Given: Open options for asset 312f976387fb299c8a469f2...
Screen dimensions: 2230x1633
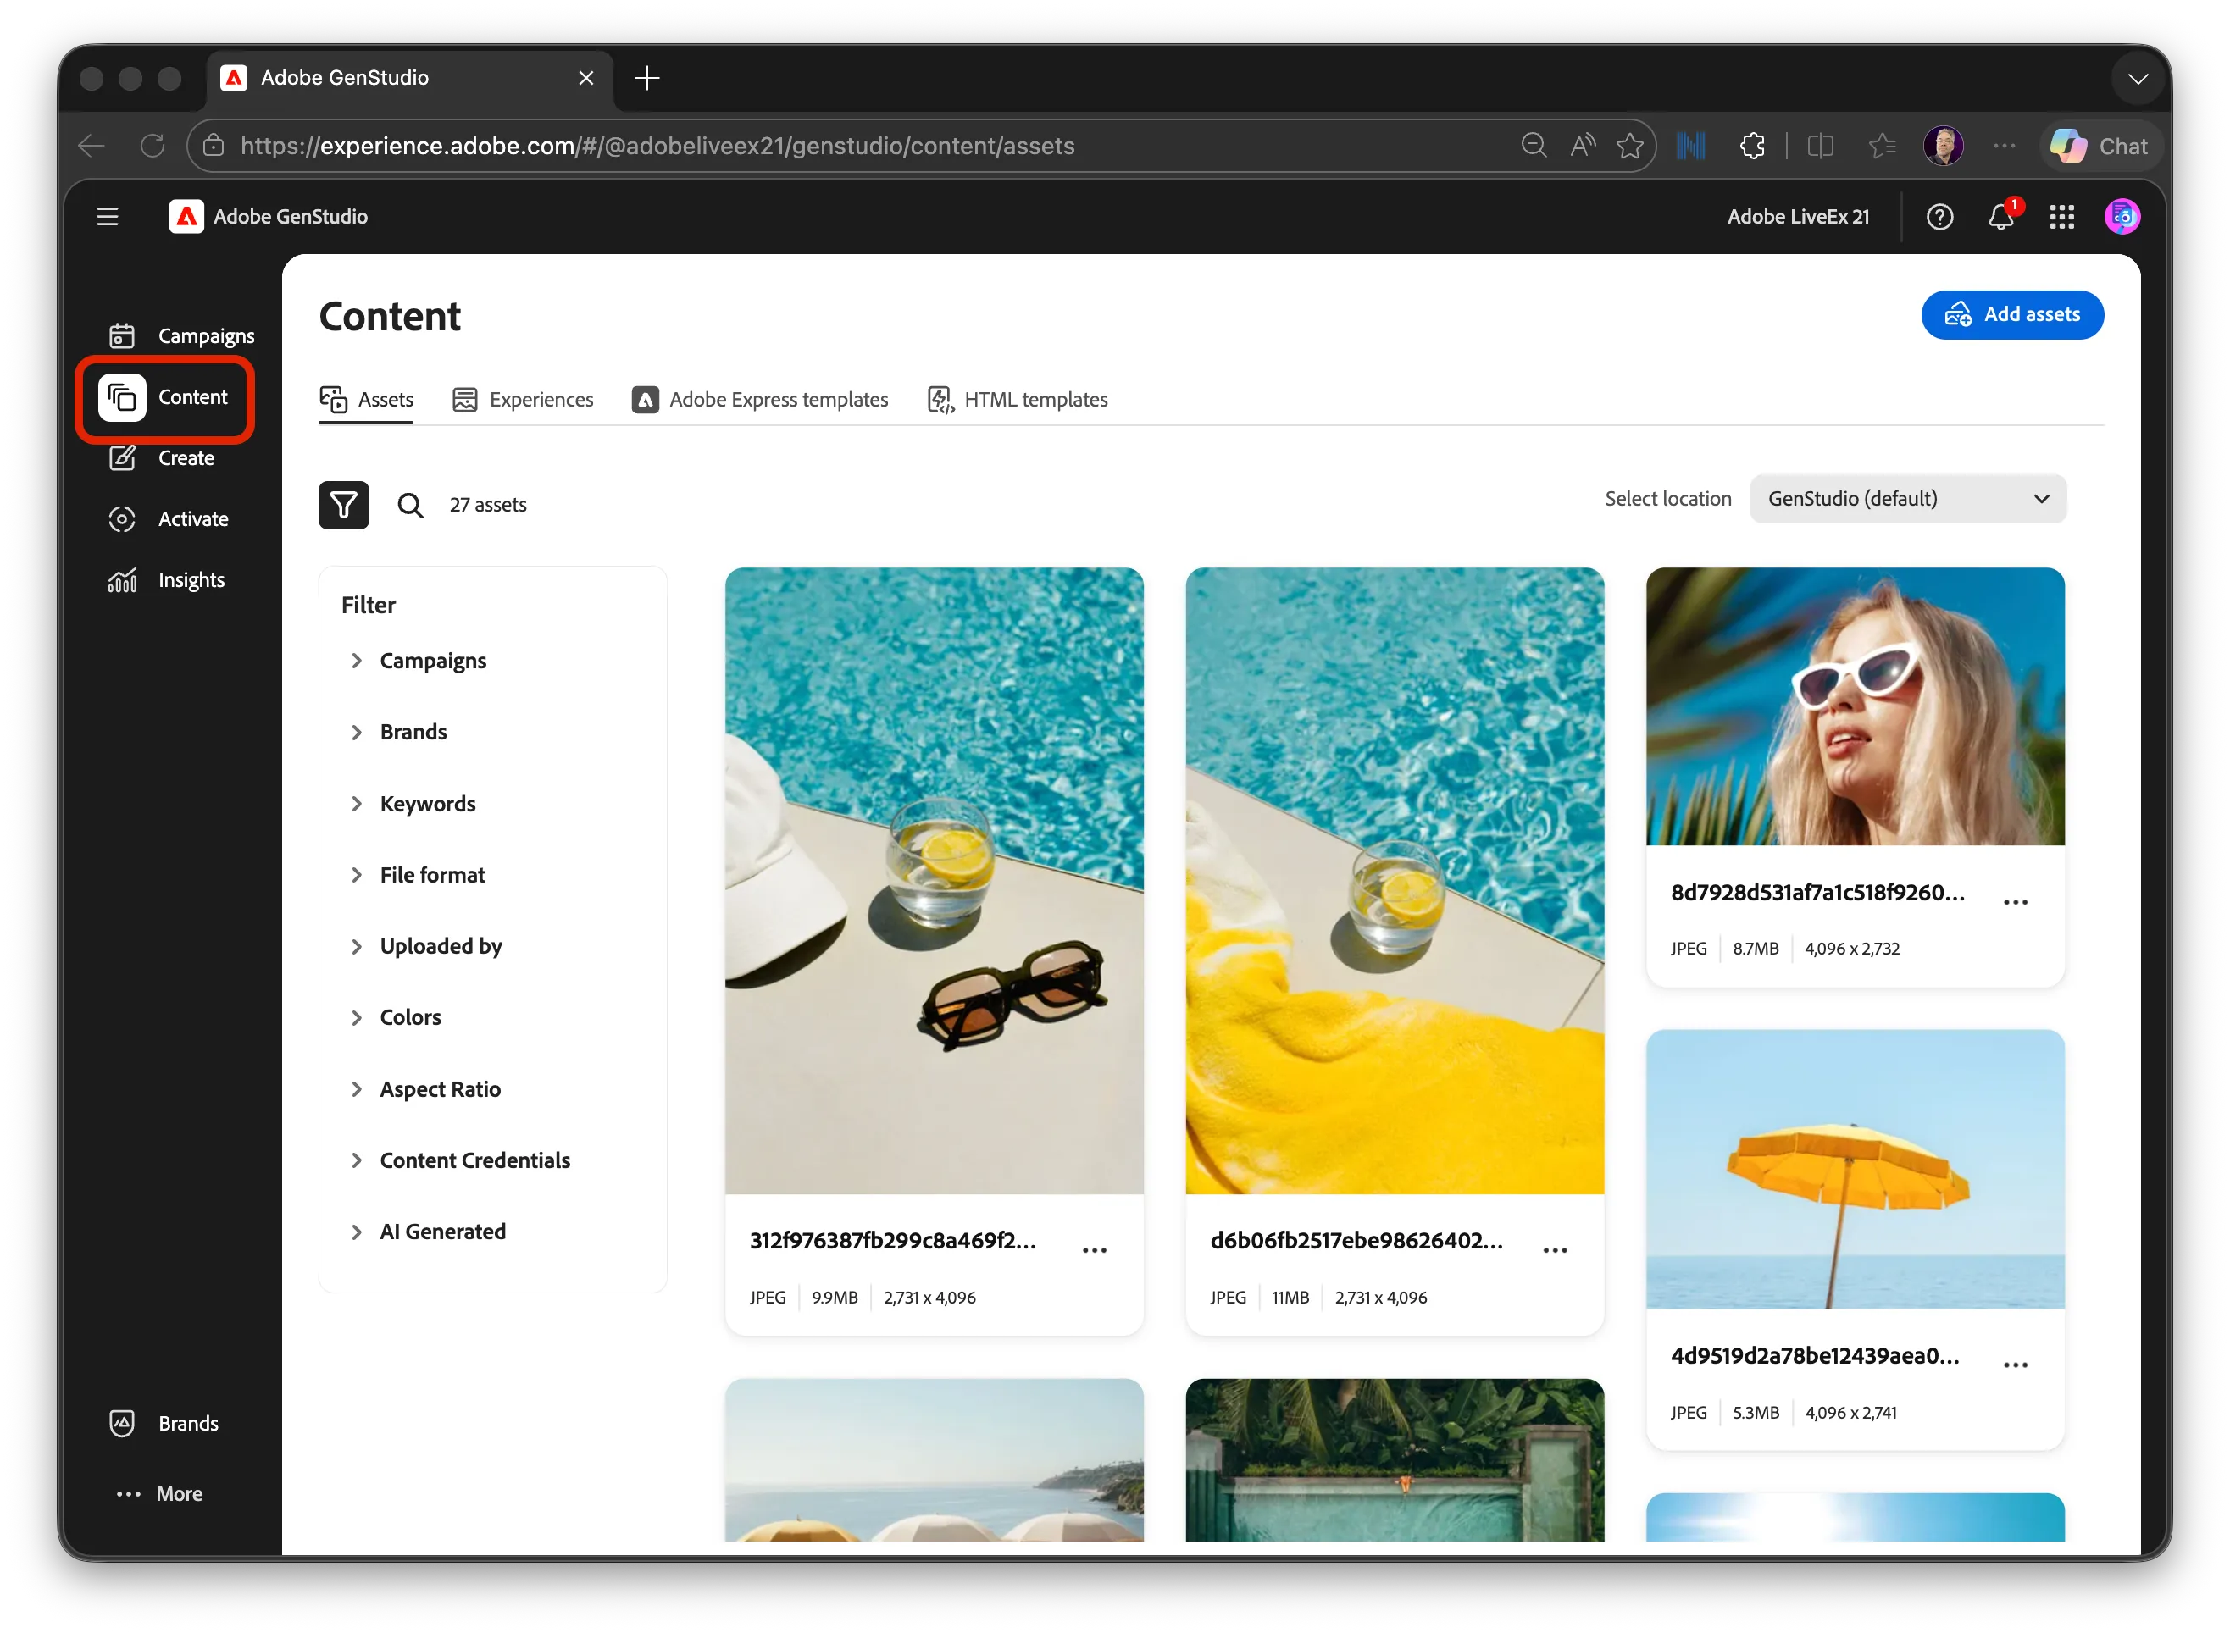Looking at the screenshot, I should 1094,1250.
